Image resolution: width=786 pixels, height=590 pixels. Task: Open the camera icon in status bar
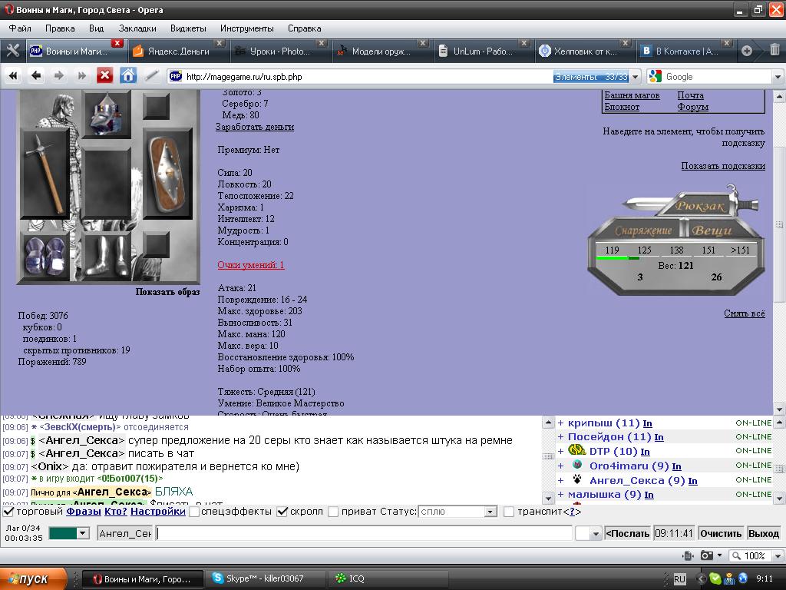click(707, 555)
